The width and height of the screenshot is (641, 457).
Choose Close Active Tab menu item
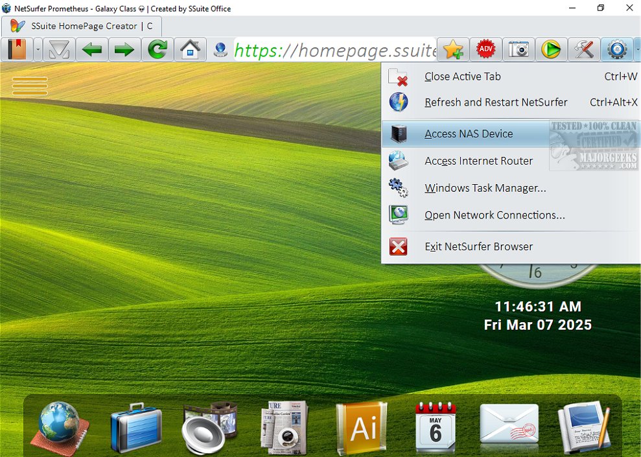click(x=511, y=76)
